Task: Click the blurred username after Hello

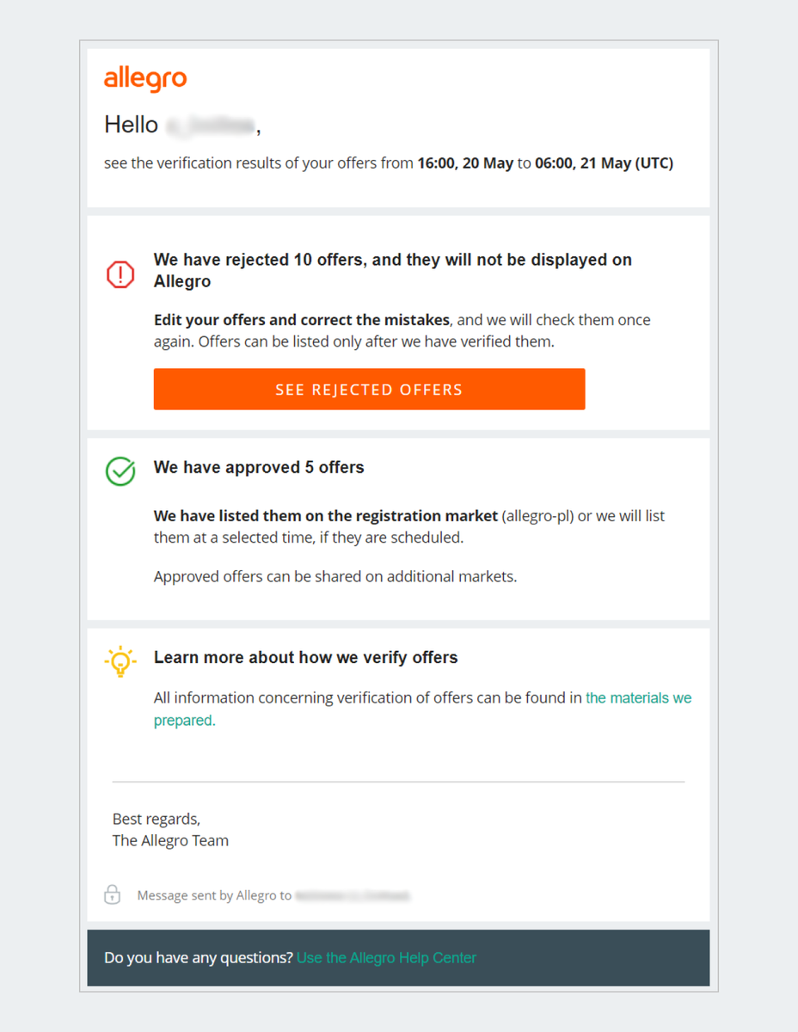Action: pos(211,126)
